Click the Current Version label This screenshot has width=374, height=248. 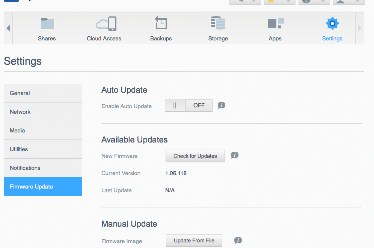click(121, 173)
